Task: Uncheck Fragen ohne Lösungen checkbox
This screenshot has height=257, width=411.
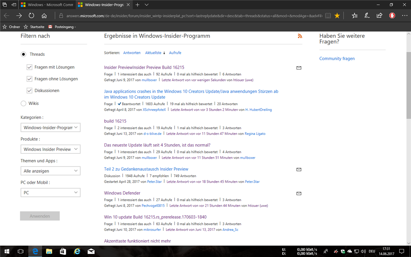Action: pyautogui.click(x=29, y=79)
